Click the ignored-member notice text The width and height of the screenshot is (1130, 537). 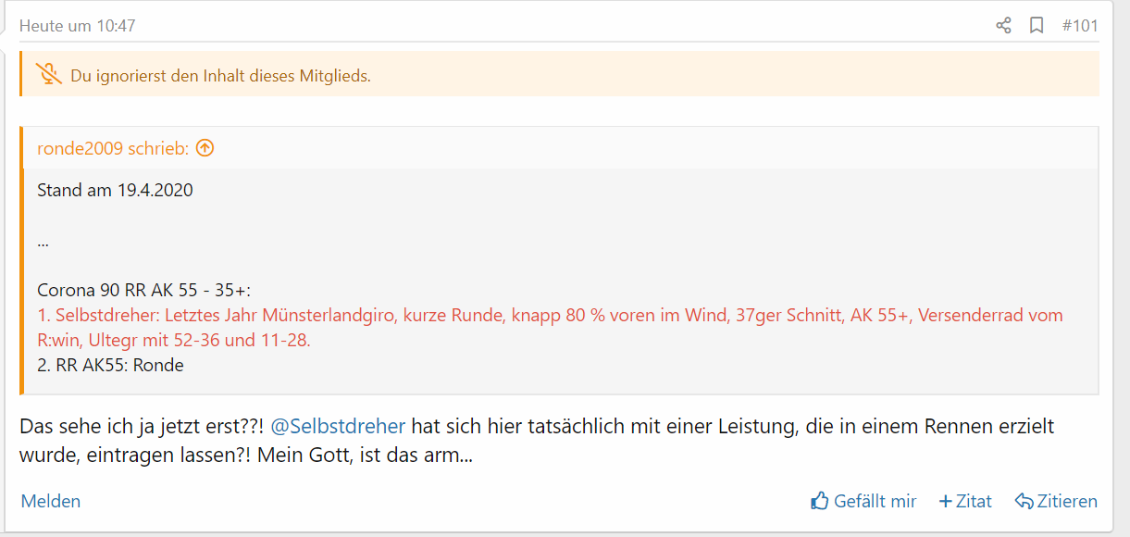tap(220, 76)
